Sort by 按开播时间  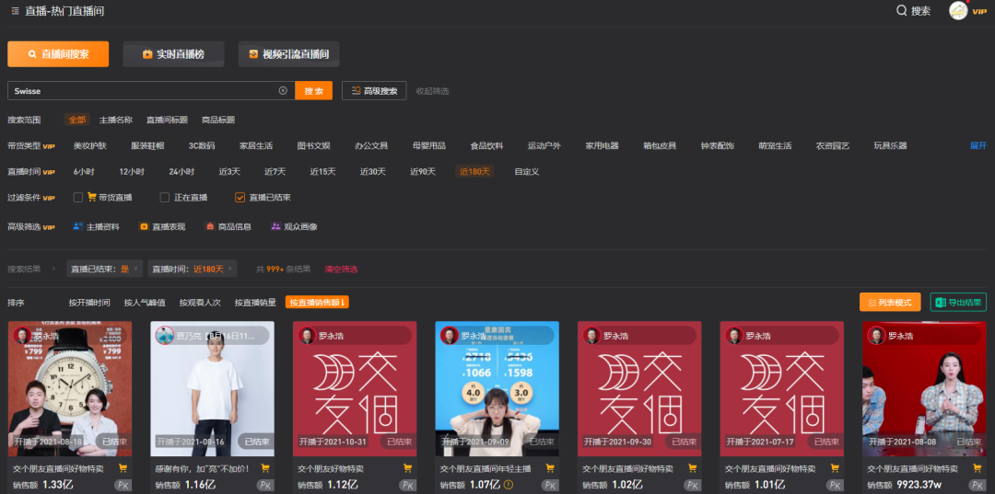89,303
